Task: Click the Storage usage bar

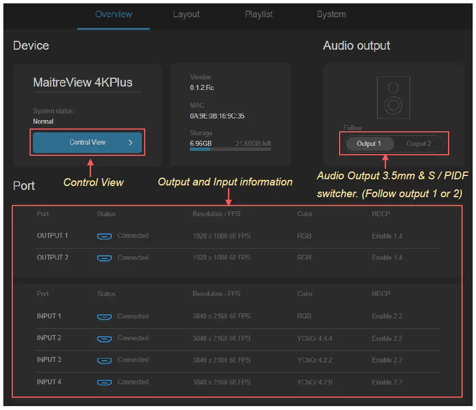Action: point(230,150)
